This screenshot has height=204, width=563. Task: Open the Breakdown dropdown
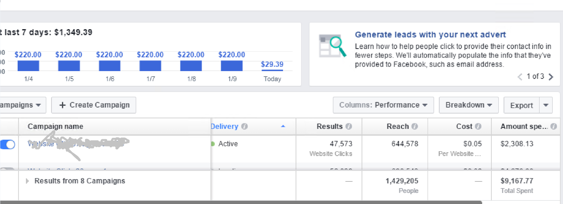[469, 105]
